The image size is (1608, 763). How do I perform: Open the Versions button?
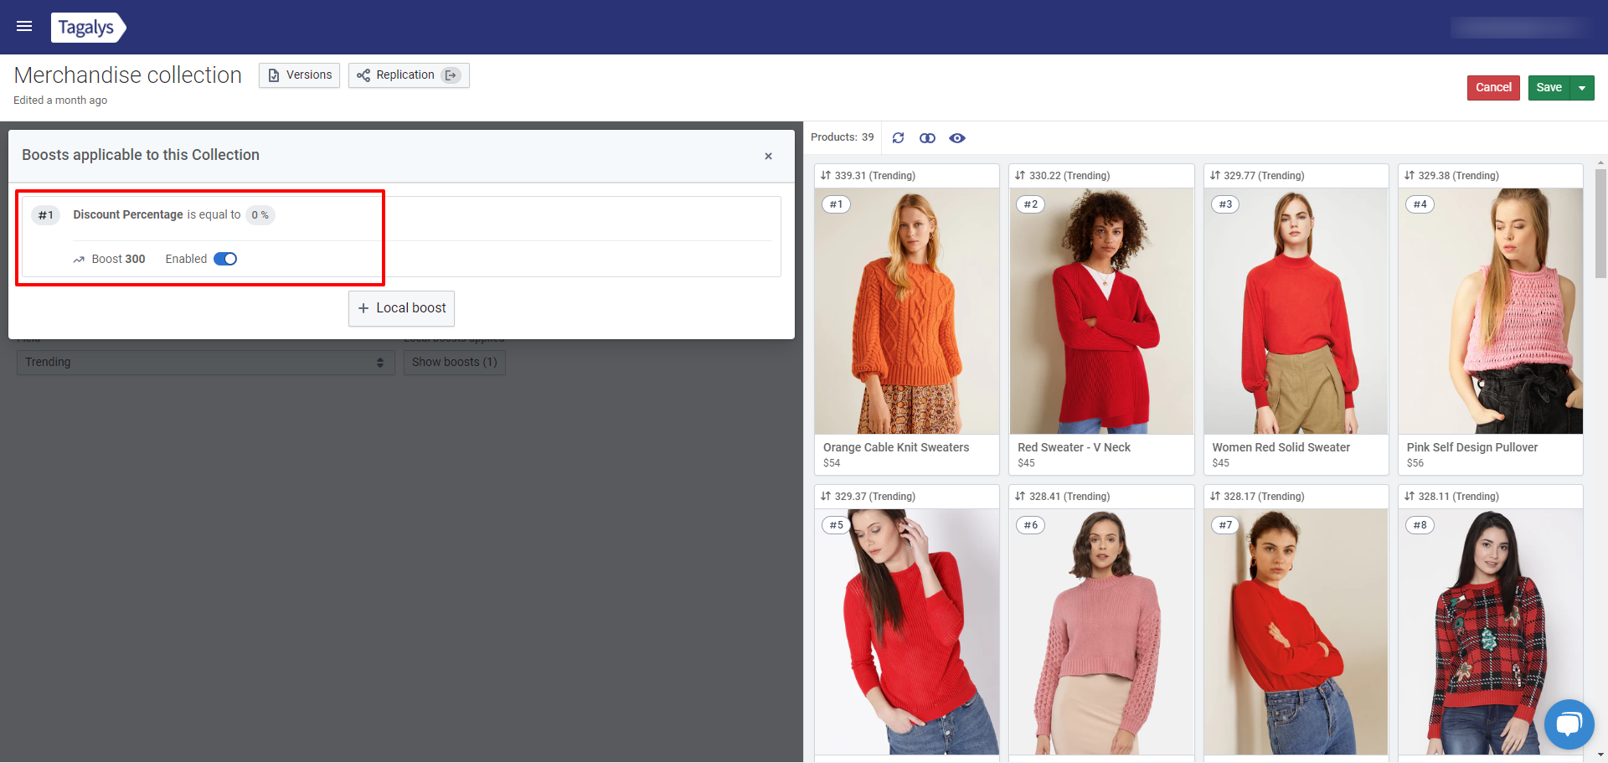(x=299, y=75)
